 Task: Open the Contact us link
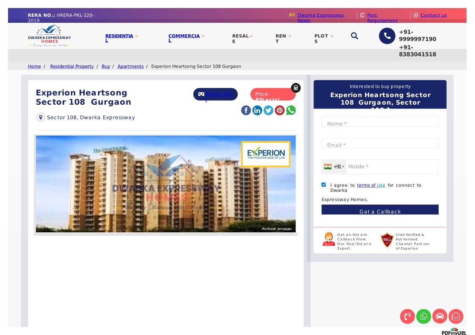pos(433,15)
